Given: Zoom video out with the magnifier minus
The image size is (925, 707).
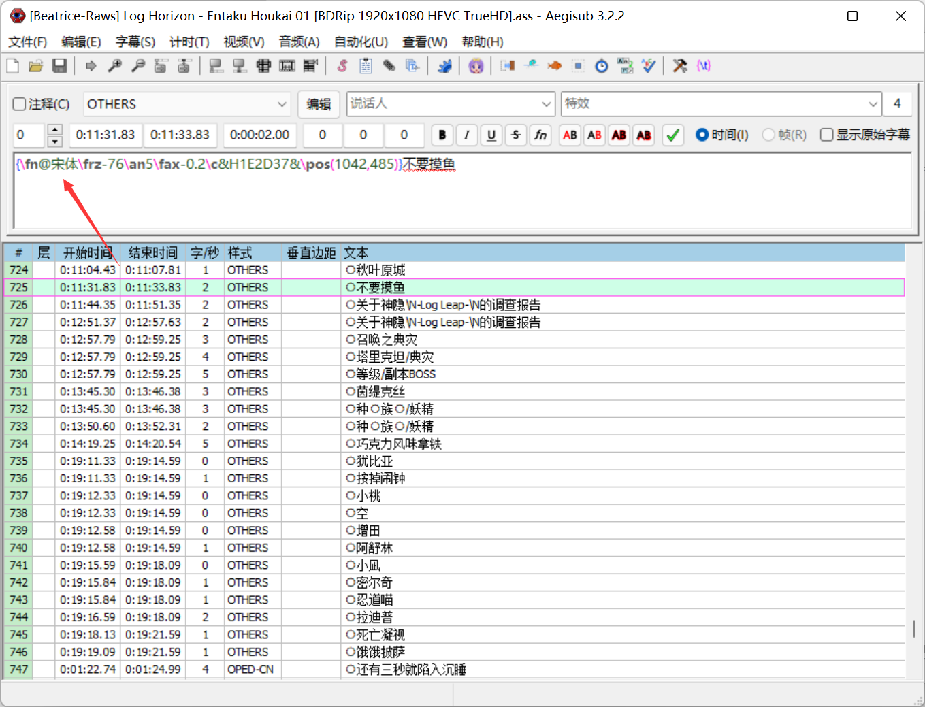Looking at the screenshot, I should coord(138,66).
